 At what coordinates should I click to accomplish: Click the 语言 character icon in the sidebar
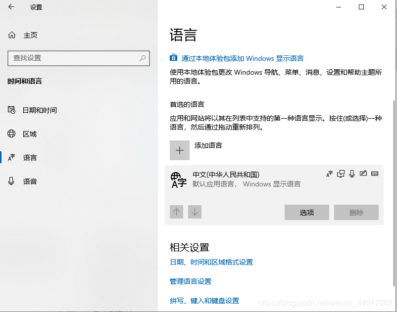click(11, 157)
